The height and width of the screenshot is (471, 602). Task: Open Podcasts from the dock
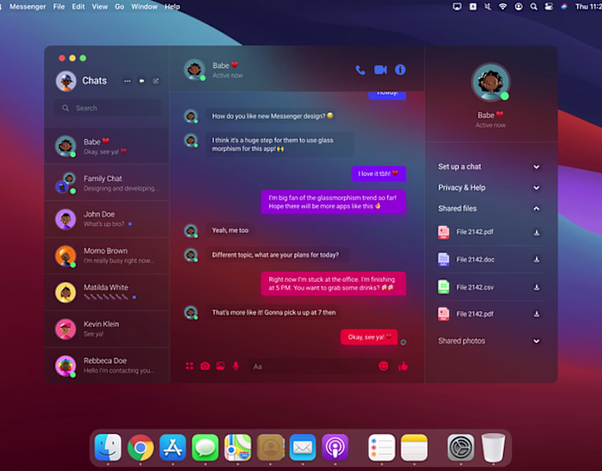click(335, 447)
